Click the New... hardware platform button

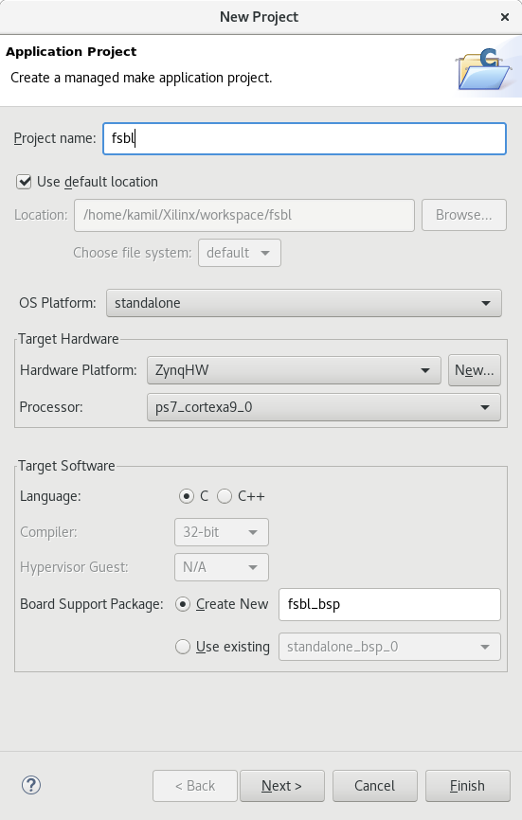coord(475,370)
